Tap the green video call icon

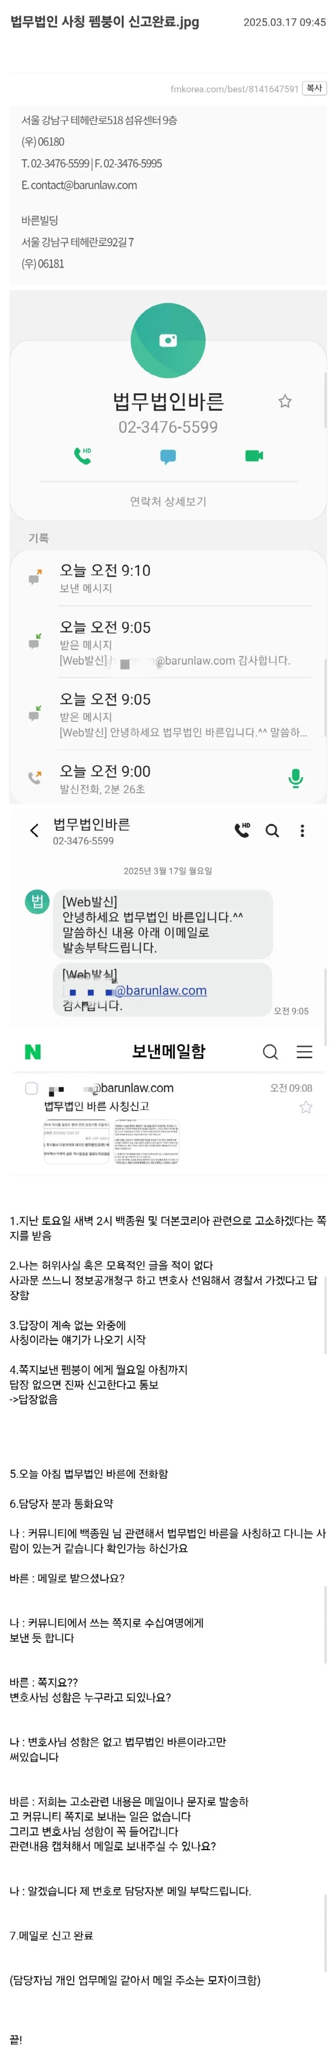pos(254,455)
